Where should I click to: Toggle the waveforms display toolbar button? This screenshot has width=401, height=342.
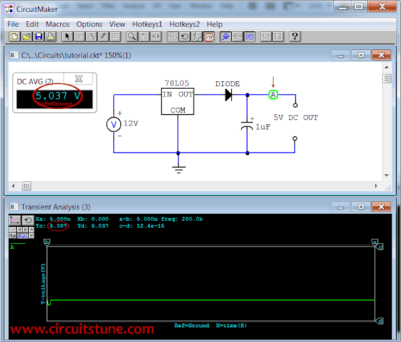pos(249,37)
